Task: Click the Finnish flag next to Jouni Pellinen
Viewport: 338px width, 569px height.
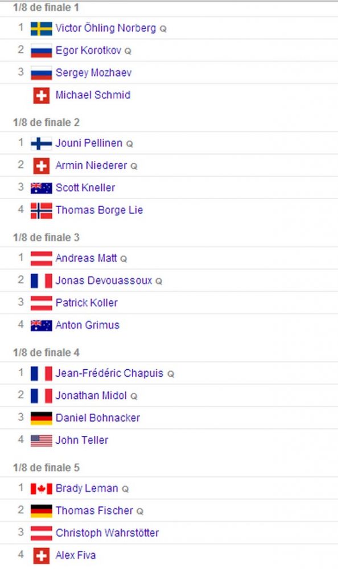Action: pos(42,144)
